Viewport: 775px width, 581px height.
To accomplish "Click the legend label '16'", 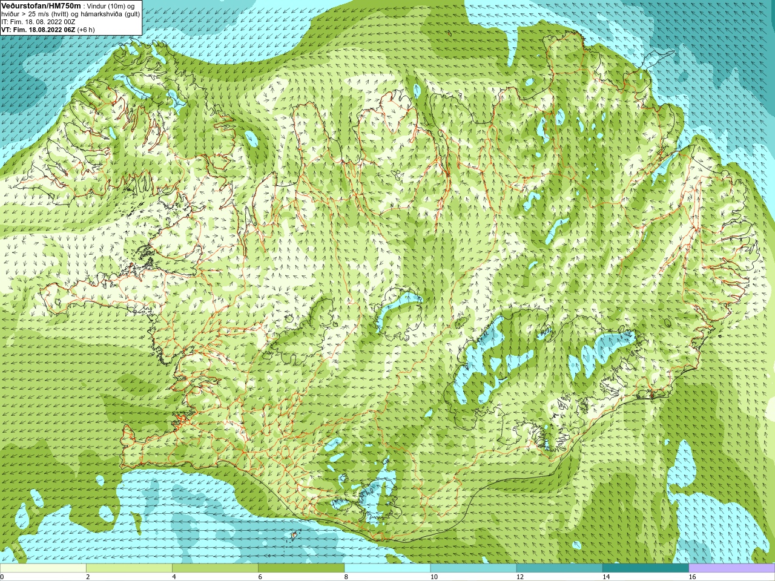I will pyautogui.click(x=692, y=577).
